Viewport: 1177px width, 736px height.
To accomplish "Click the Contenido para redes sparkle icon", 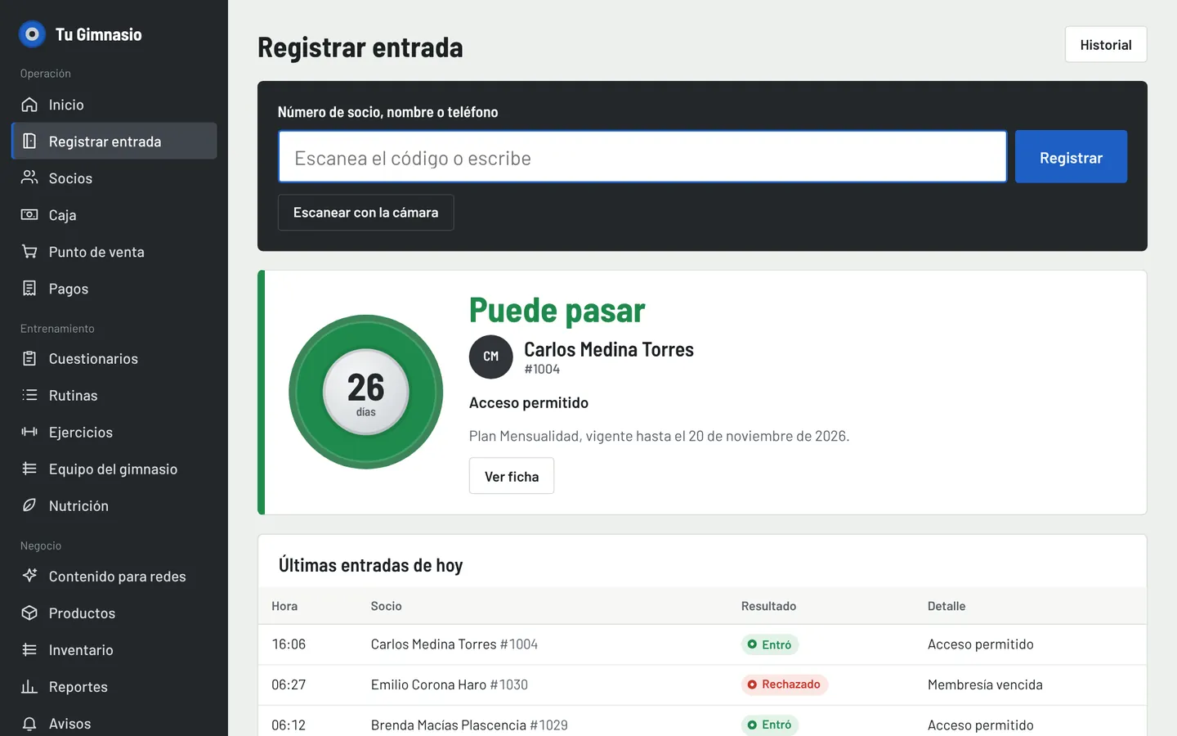I will click(x=29, y=576).
